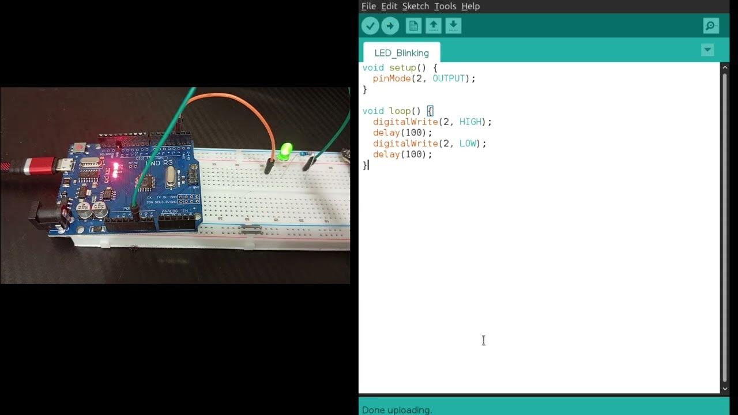Screen dimensions: 738x415
Task: Click the last 'delay(100);' line after LOW
Action: (x=402, y=154)
